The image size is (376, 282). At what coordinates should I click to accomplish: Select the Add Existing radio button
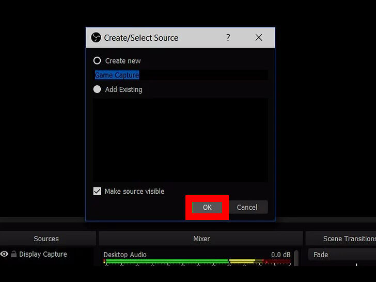pyautogui.click(x=97, y=89)
